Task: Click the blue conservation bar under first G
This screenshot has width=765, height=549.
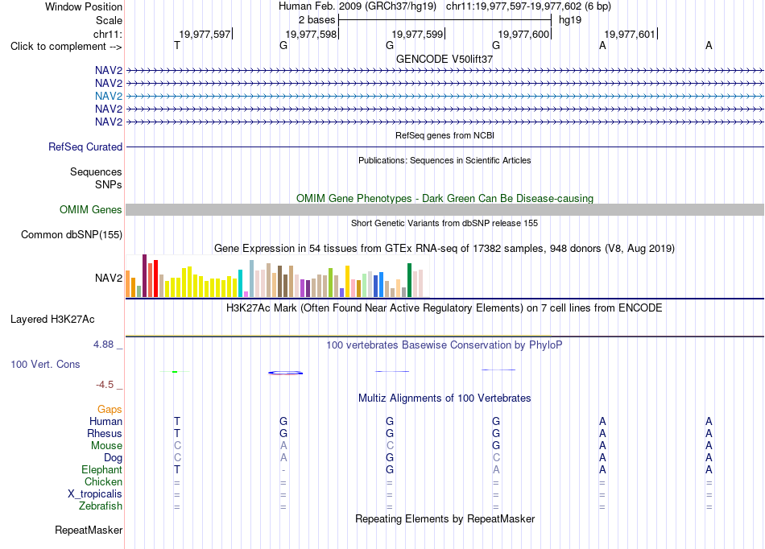Action: [x=285, y=373]
